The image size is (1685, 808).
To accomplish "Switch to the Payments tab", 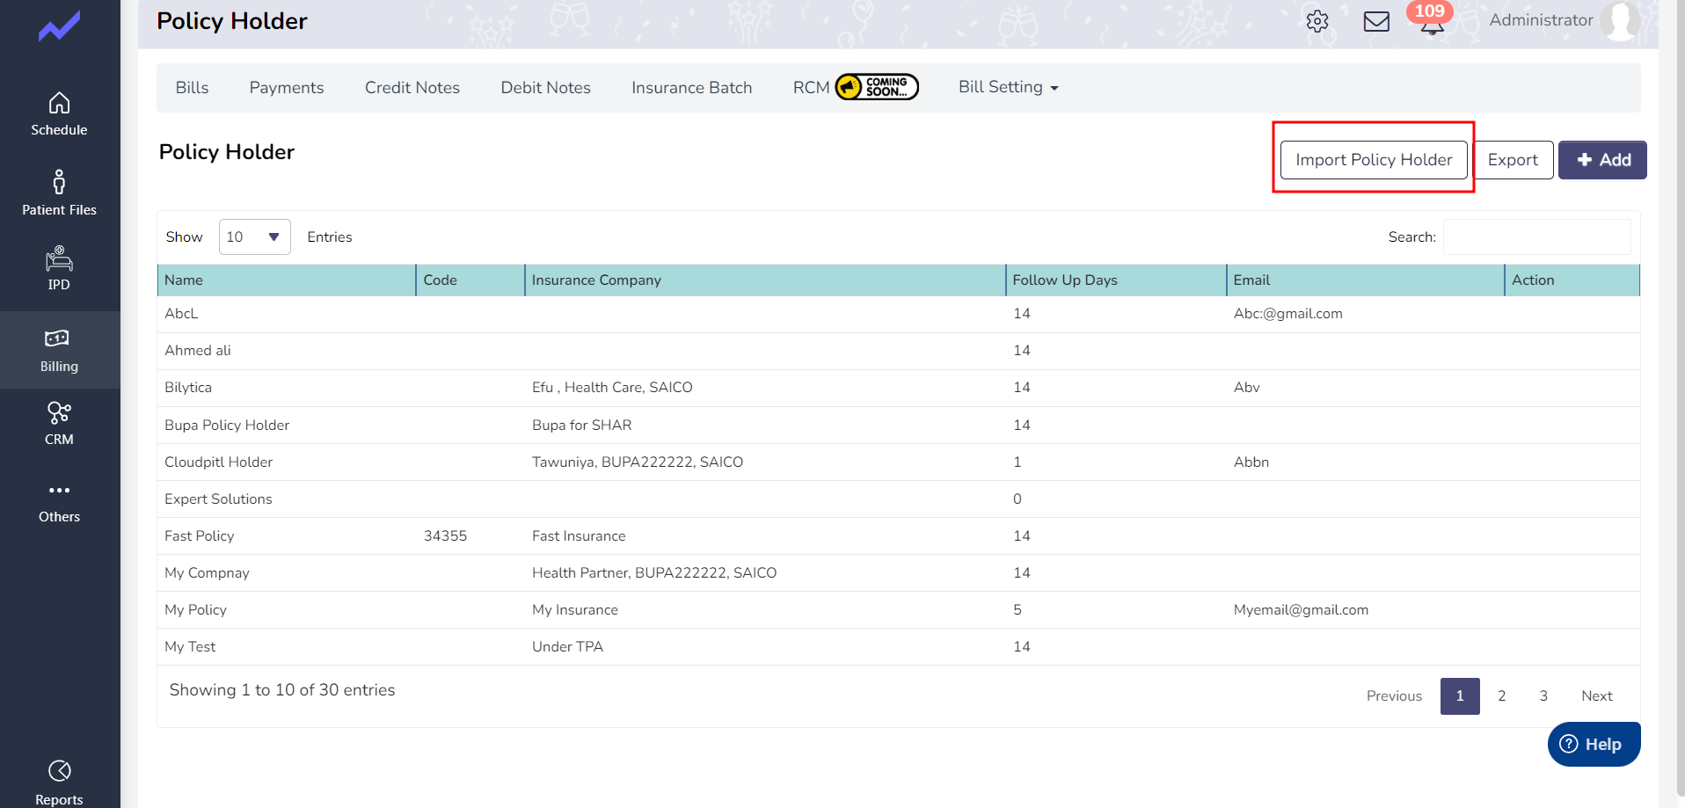I will pos(287,88).
